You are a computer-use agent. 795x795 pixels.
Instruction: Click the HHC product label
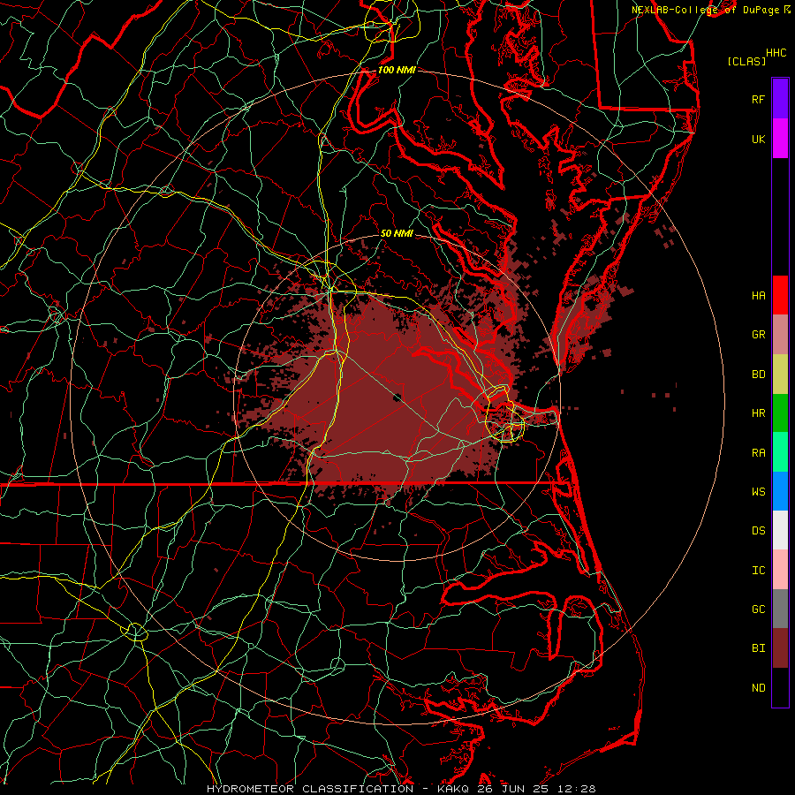776,53
